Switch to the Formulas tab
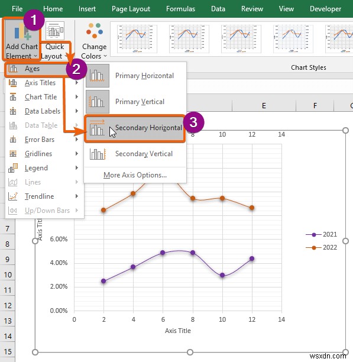 tap(180, 9)
